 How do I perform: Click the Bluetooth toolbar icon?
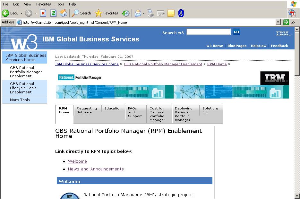tap(181, 13)
